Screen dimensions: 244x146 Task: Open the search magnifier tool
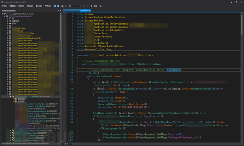point(101,6)
